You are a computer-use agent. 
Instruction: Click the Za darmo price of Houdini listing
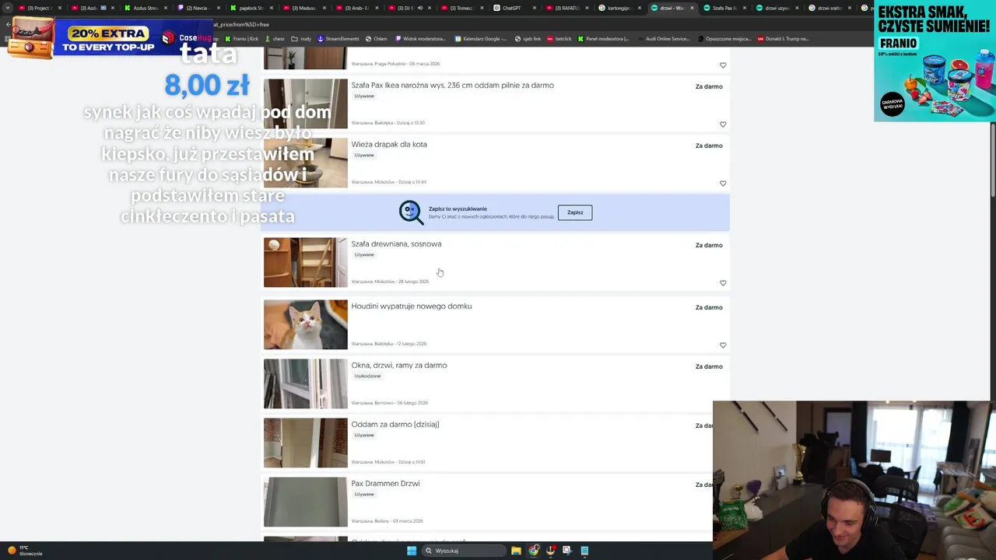pos(709,307)
